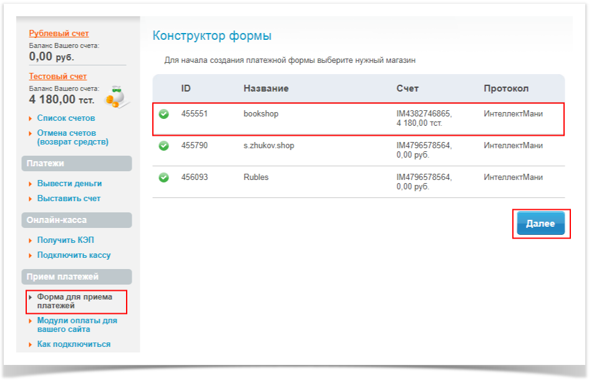Screen dimensions: 594x383
Task: Click the orange arrow beside Подключить кассу
Action: pos(31,256)
